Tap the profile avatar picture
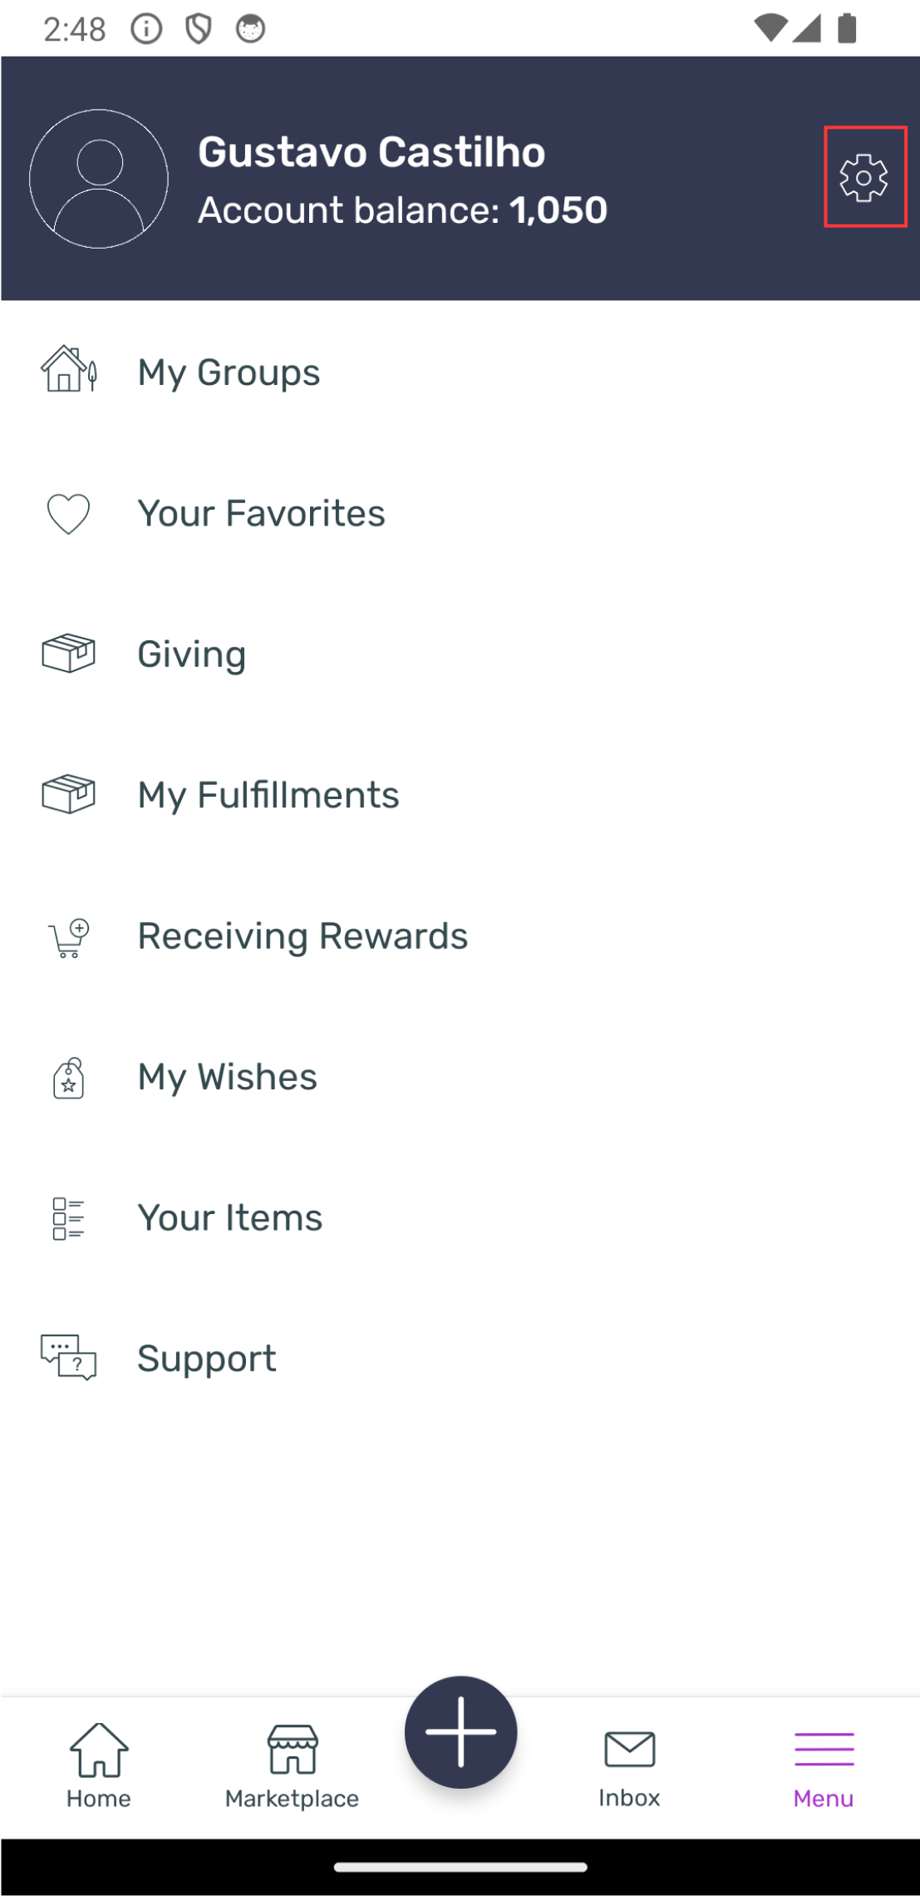This screenshot has height=1896, width=920. click(99, 179)
